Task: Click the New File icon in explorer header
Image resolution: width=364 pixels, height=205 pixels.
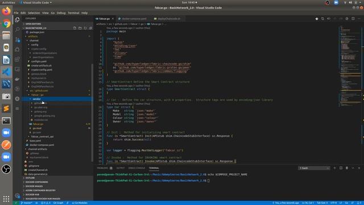Action: (75, 28)
